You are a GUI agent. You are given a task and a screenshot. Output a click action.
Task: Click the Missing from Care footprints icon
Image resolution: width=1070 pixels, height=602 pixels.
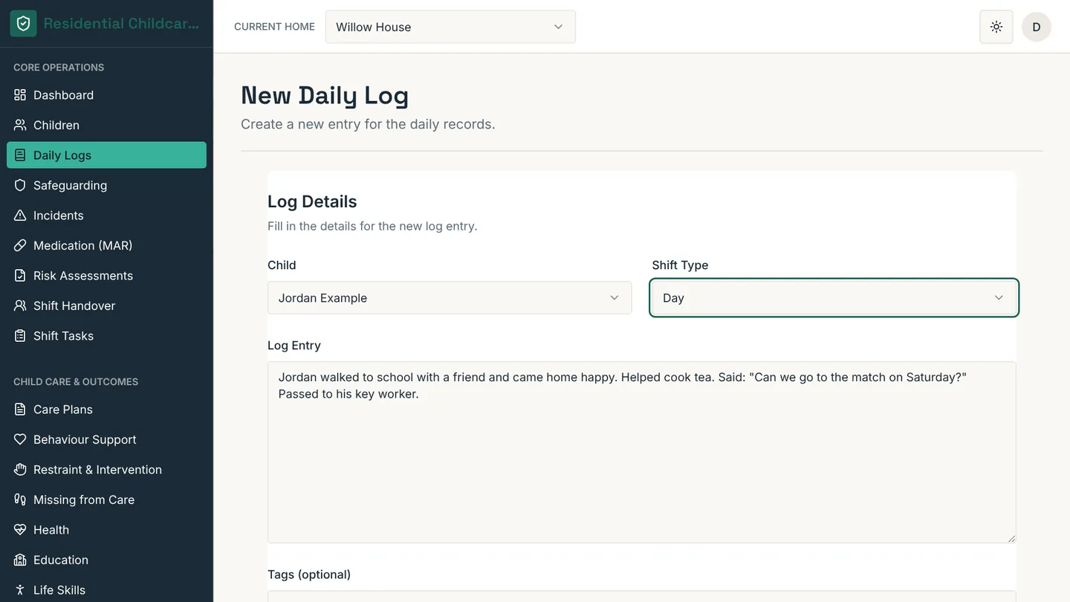coord(20,499)
